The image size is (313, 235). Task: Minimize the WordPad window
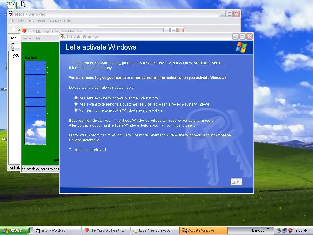223,14
